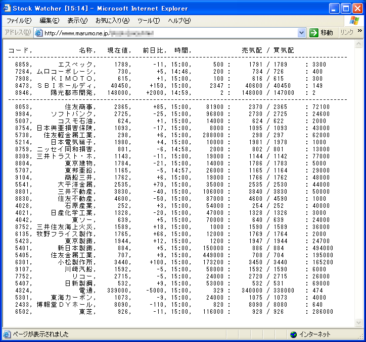
Task: Open the address bar URL history dropdown
Action: [302, 33]
